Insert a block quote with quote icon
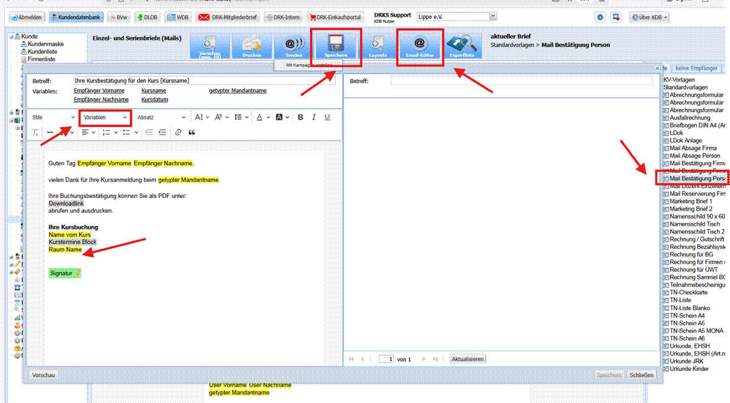The width and height of the screenshot is (730, 403). [192, 132]
